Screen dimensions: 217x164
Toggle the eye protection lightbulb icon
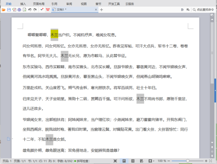150,161
